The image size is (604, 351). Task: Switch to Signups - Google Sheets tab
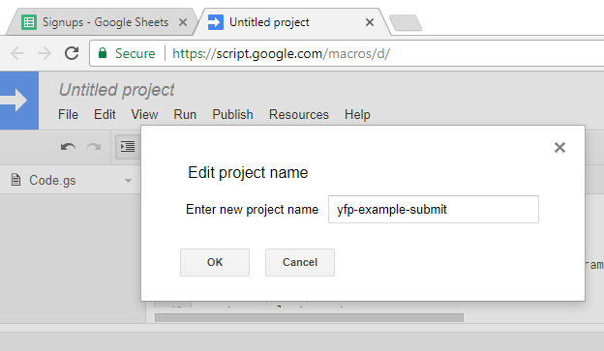(x=102, y=22)
